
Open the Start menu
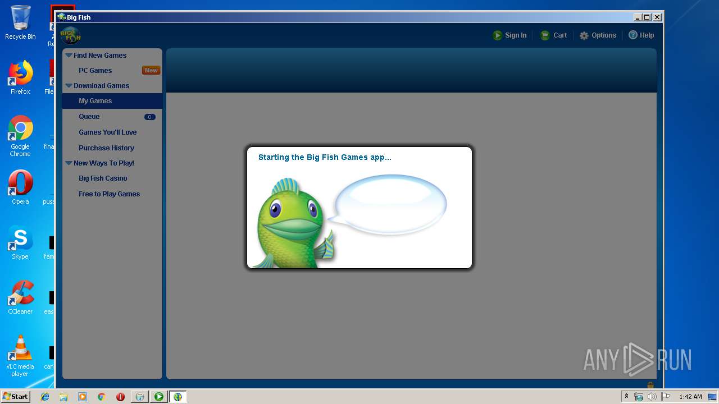coord(16,397)
